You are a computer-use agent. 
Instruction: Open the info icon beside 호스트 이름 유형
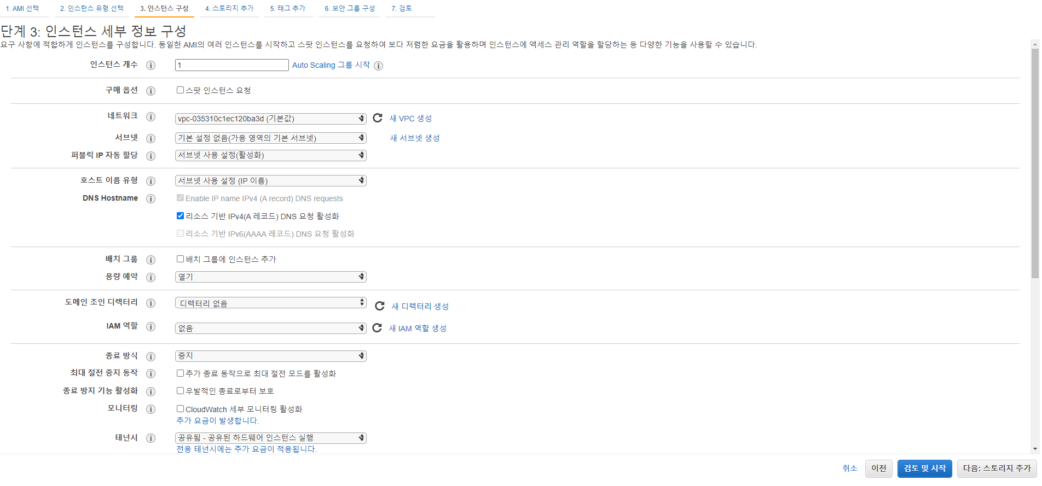pyautogui.click(x=151, y=181)
